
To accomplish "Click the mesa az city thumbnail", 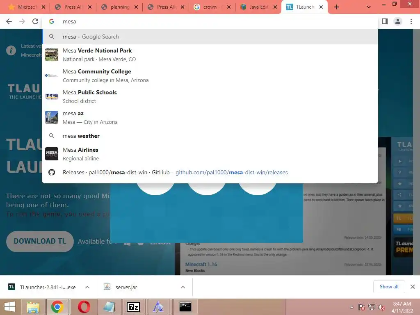I will 52,117.
